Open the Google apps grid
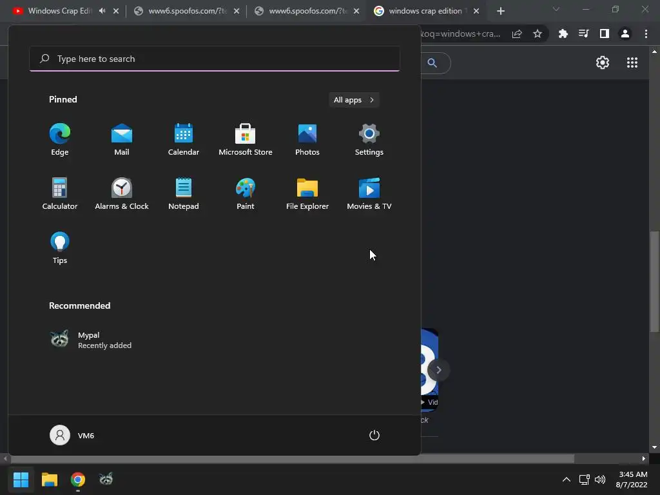Viewport: 660px width, 495px height. point(632,63)
